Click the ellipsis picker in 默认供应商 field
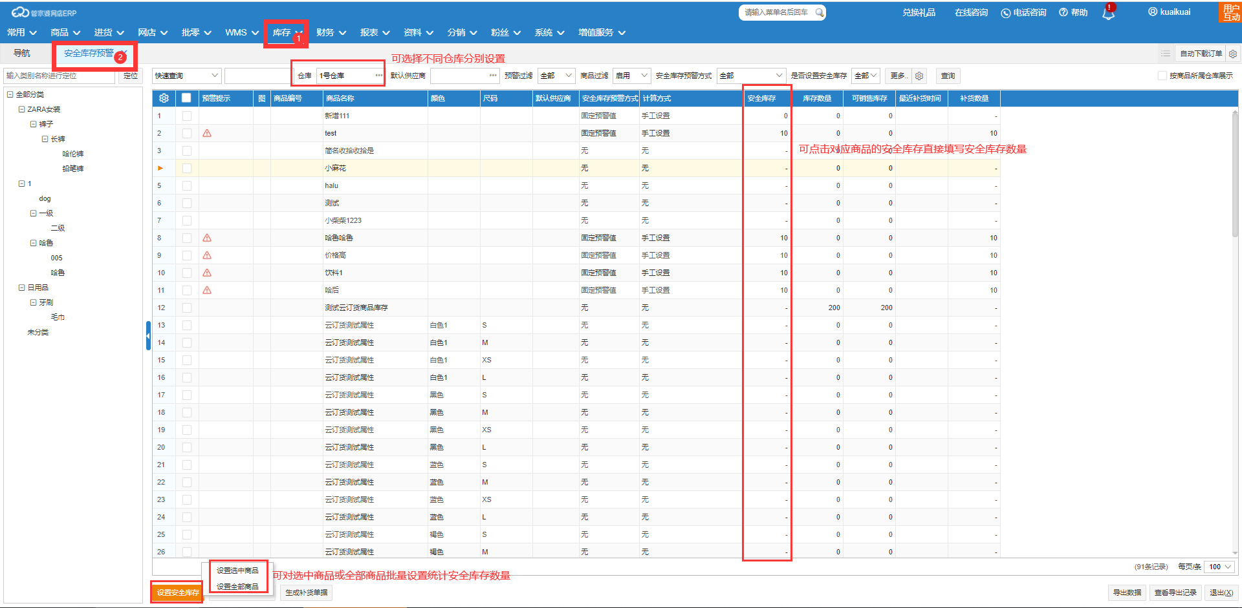 coord(494,76)
